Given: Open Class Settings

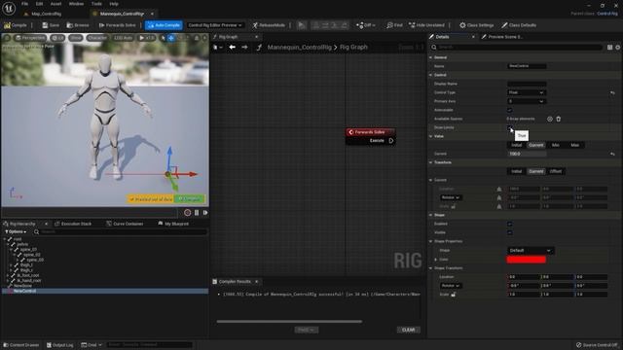Looking at the screenshot, I should click(x=476, y=25).
